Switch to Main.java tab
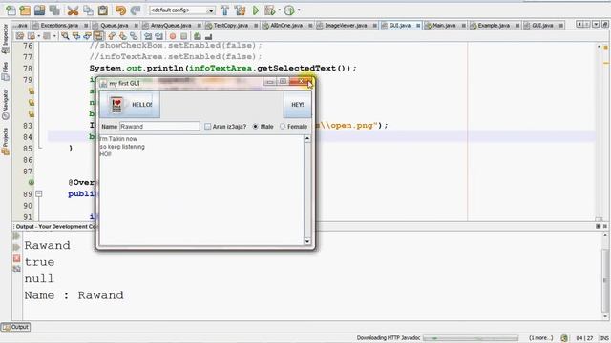The width and height of the screenshot is (611, 343). tap(444, 26)
